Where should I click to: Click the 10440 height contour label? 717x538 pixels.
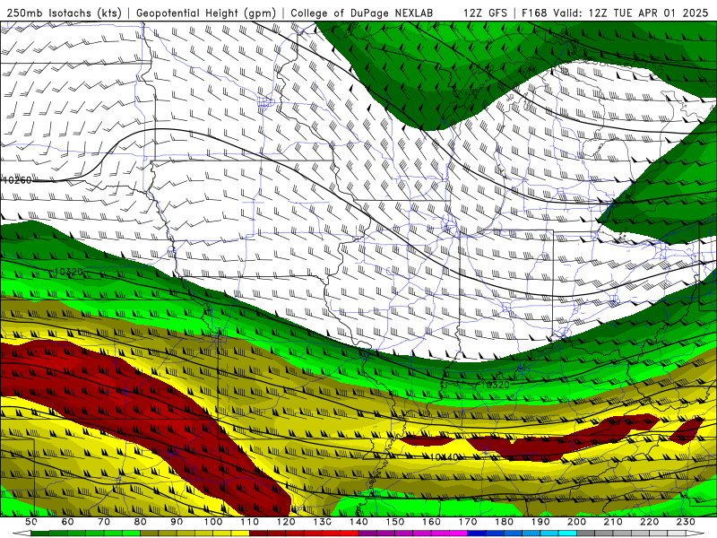(x=444, y=457)
